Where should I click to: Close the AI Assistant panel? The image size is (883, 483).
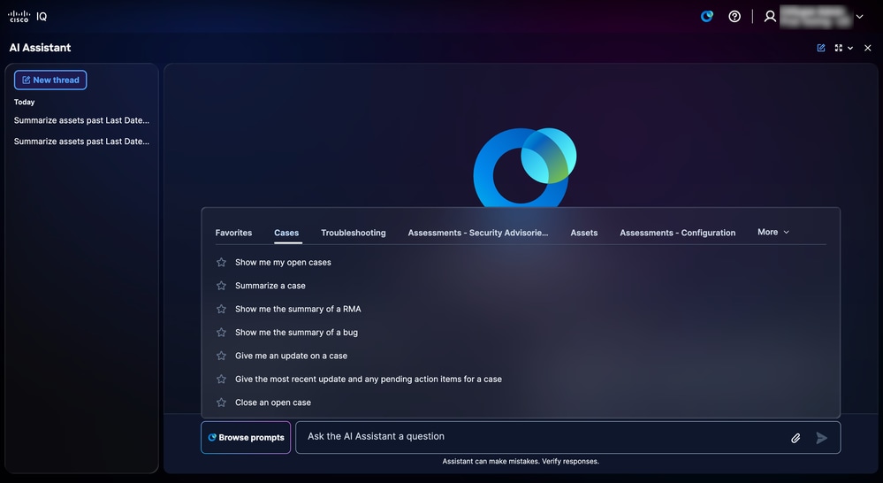tap(868, 48)
